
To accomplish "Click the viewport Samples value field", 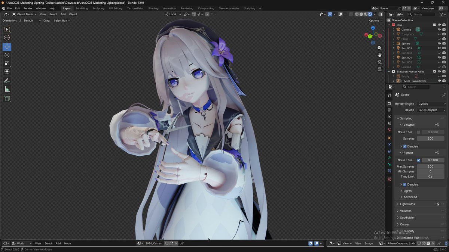I will (x=430, y=139).
